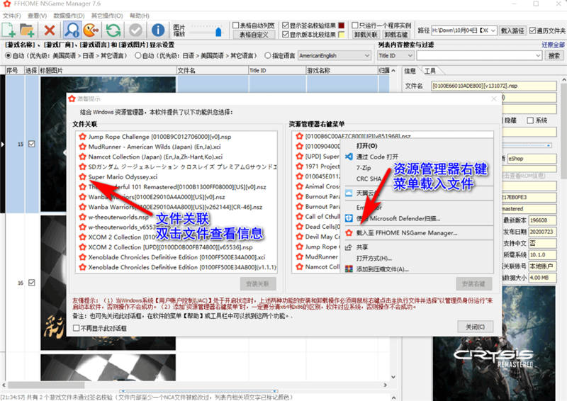The image size is (567, 401).
Task: Uncheck selection box in row 16
Action: pos(32,283)
